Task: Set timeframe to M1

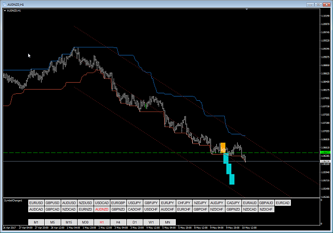Action: pyautogui.click(x=36, y=222)
